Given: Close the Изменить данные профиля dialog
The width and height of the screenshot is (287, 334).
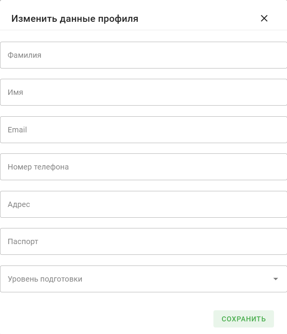Looking at the screenshot, I should pos(264,18).
